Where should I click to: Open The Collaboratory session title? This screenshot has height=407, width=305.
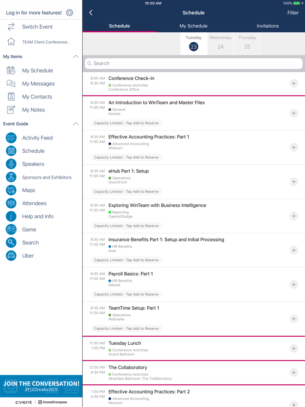(128, 367)
